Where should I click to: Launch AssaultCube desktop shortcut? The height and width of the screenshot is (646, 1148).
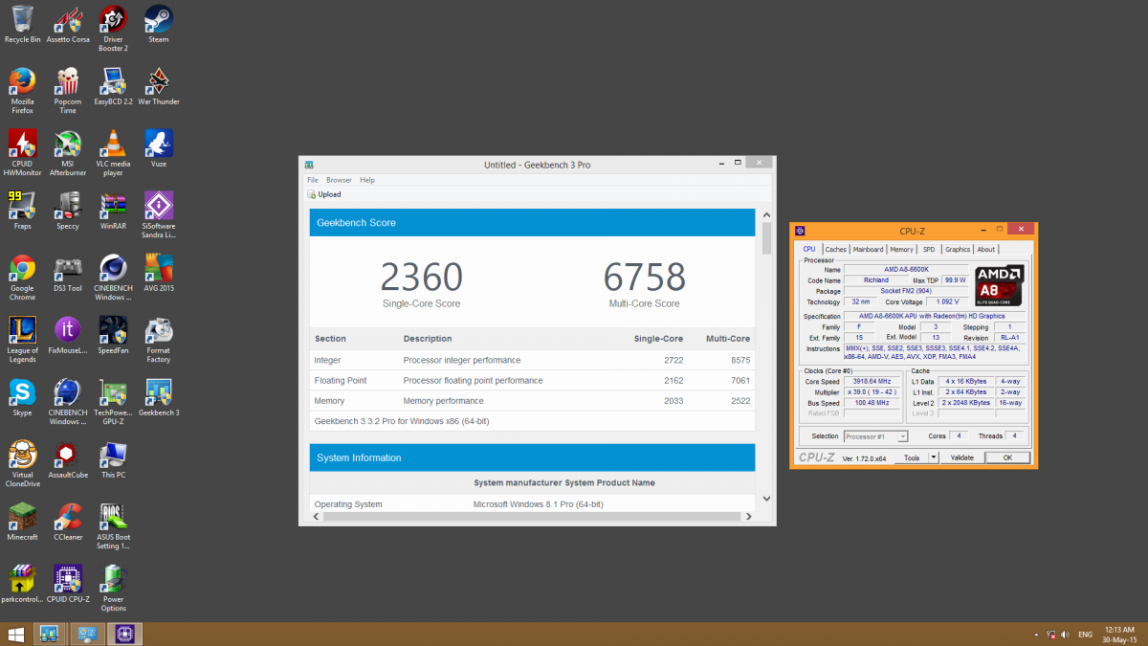[x=68, y=460]
